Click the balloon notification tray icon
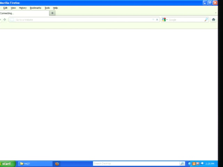Screen dimensions: 223x167 tap(202, 164)
